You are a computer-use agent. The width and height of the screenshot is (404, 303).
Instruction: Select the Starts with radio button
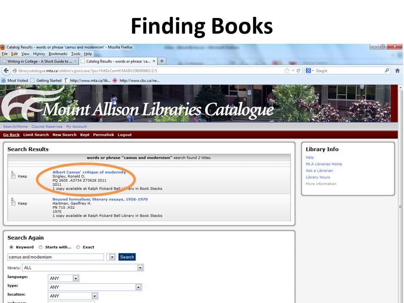pos(40,247)
